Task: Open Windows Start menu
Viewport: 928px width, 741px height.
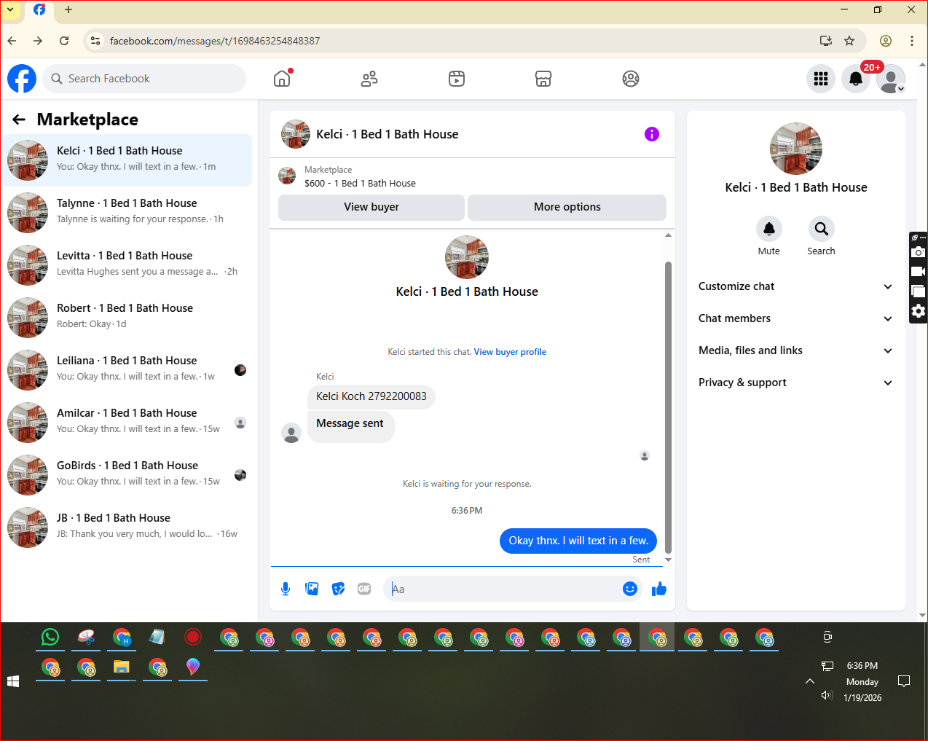Action: point(13,681)
